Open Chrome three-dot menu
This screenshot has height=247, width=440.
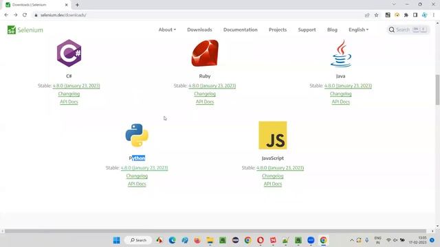[434, 15]
